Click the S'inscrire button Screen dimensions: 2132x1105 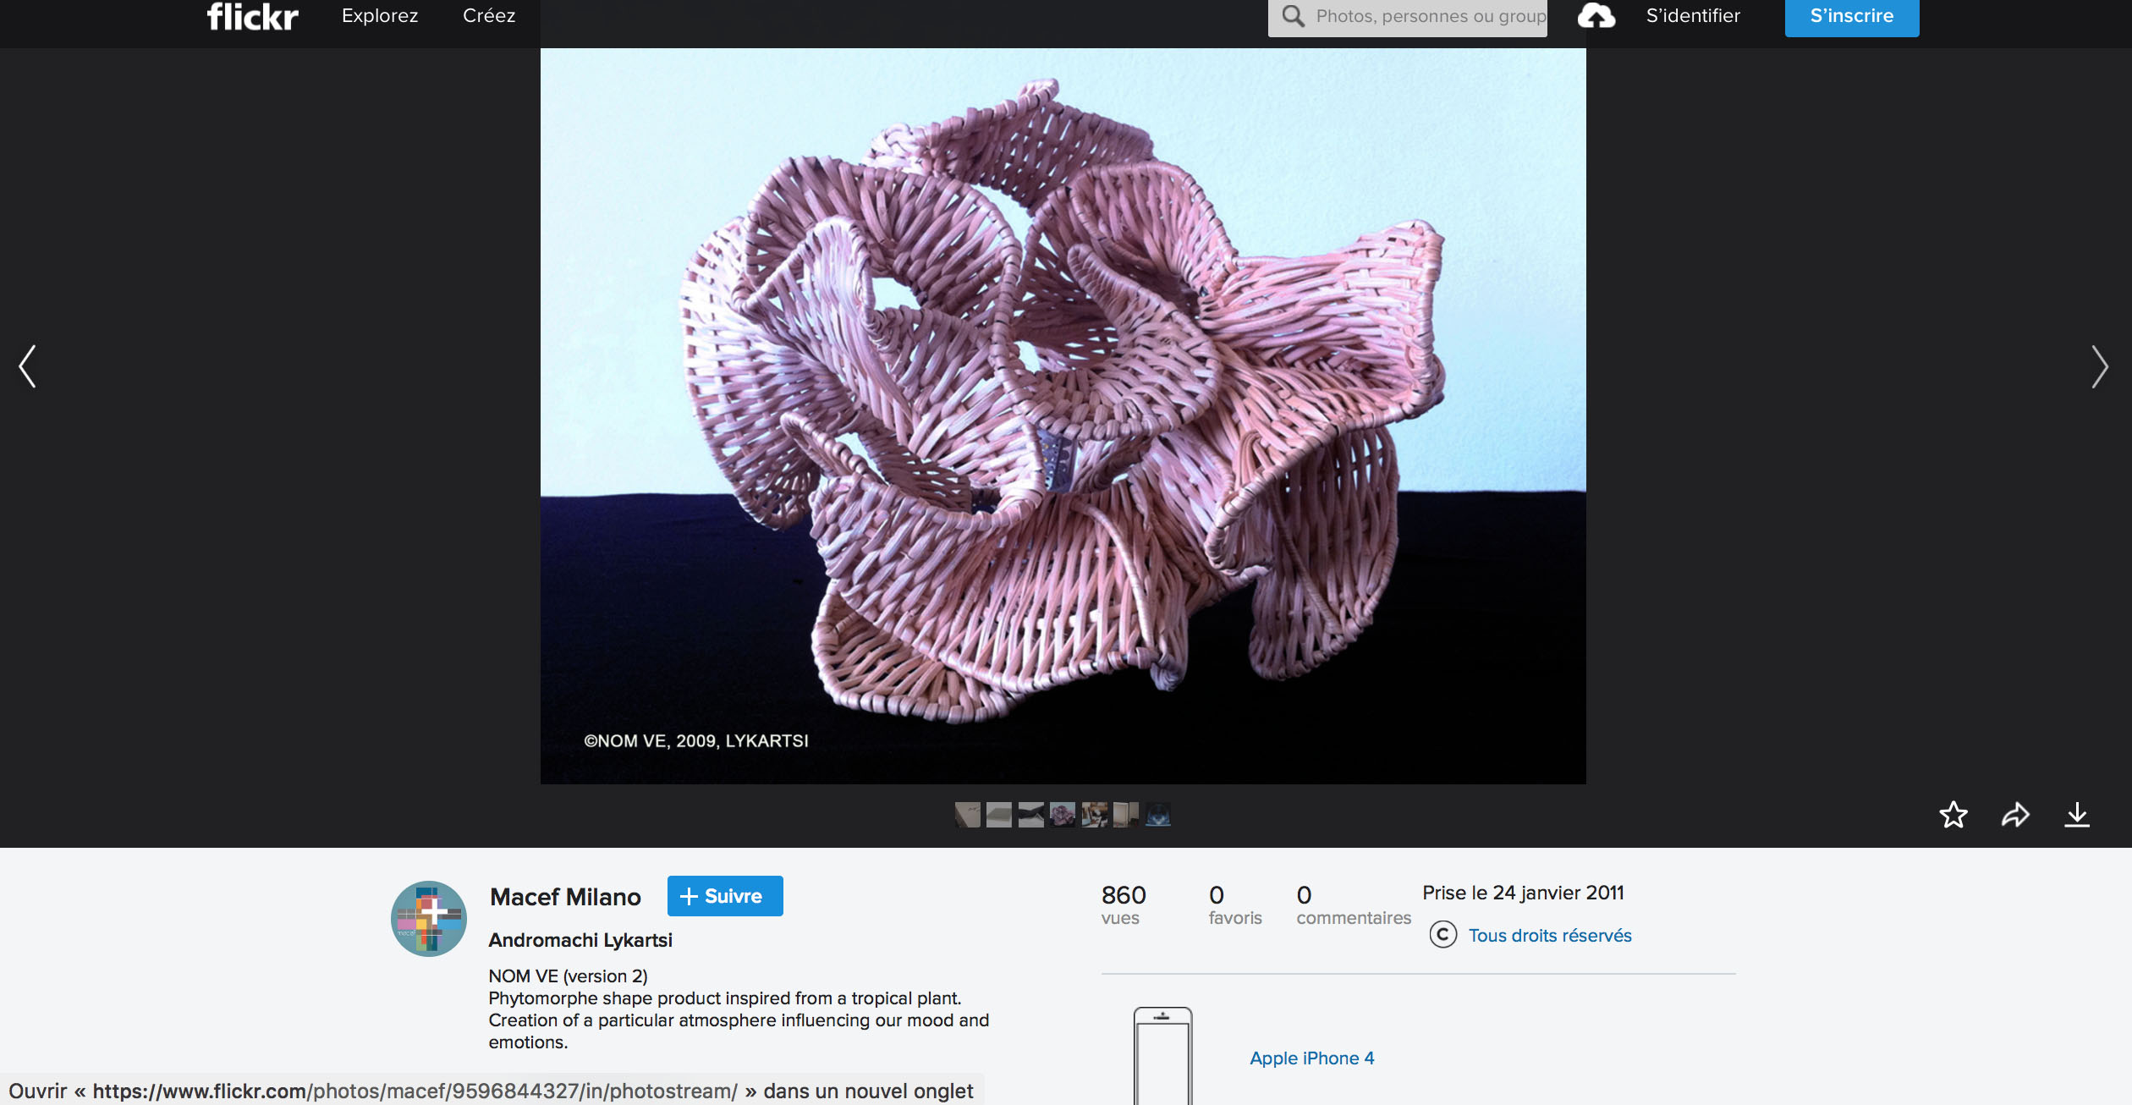click(1851, 16)
